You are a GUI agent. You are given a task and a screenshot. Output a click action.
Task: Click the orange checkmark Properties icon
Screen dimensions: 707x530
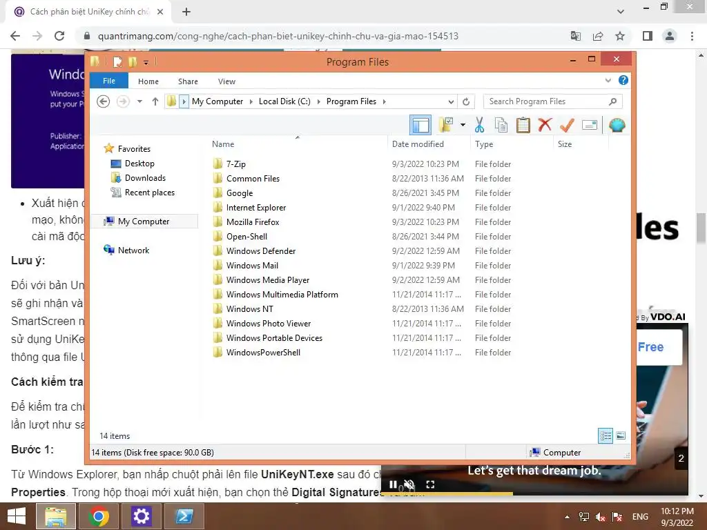[x=567, y=125]
